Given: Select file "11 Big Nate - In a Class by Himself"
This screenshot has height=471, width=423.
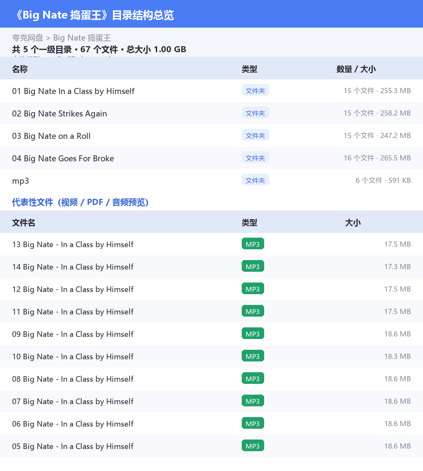Looking at the screenshot, I should 73,312.
